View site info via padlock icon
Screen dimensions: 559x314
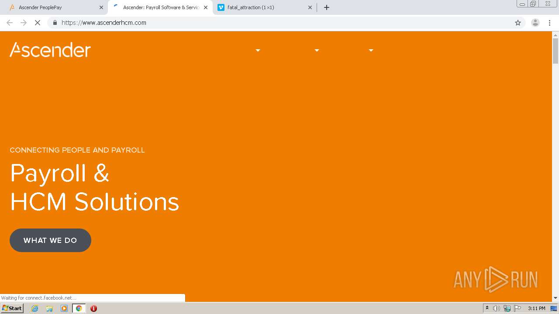pos(55,23)
